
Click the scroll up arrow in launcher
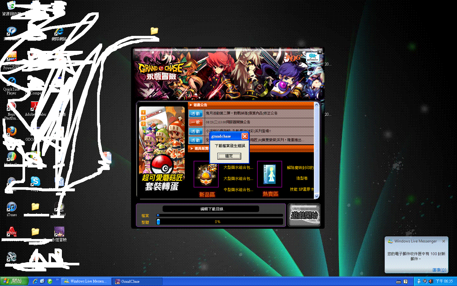click(316, 105)
